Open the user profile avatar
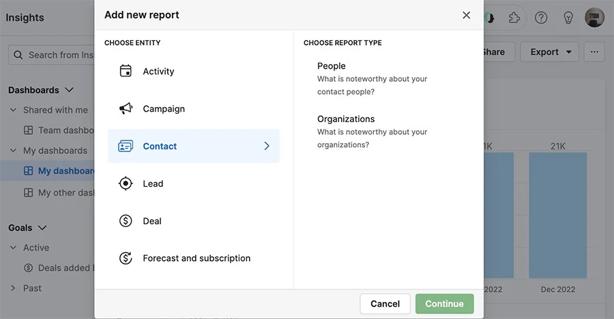The width and height of the screenshot is (614, 319). 594,18
